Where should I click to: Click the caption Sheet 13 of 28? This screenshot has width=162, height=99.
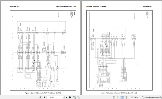119,93
